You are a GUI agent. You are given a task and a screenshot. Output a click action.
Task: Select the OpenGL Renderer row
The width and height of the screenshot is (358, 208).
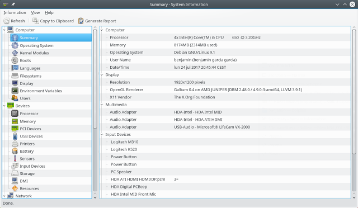click(225, 89)
